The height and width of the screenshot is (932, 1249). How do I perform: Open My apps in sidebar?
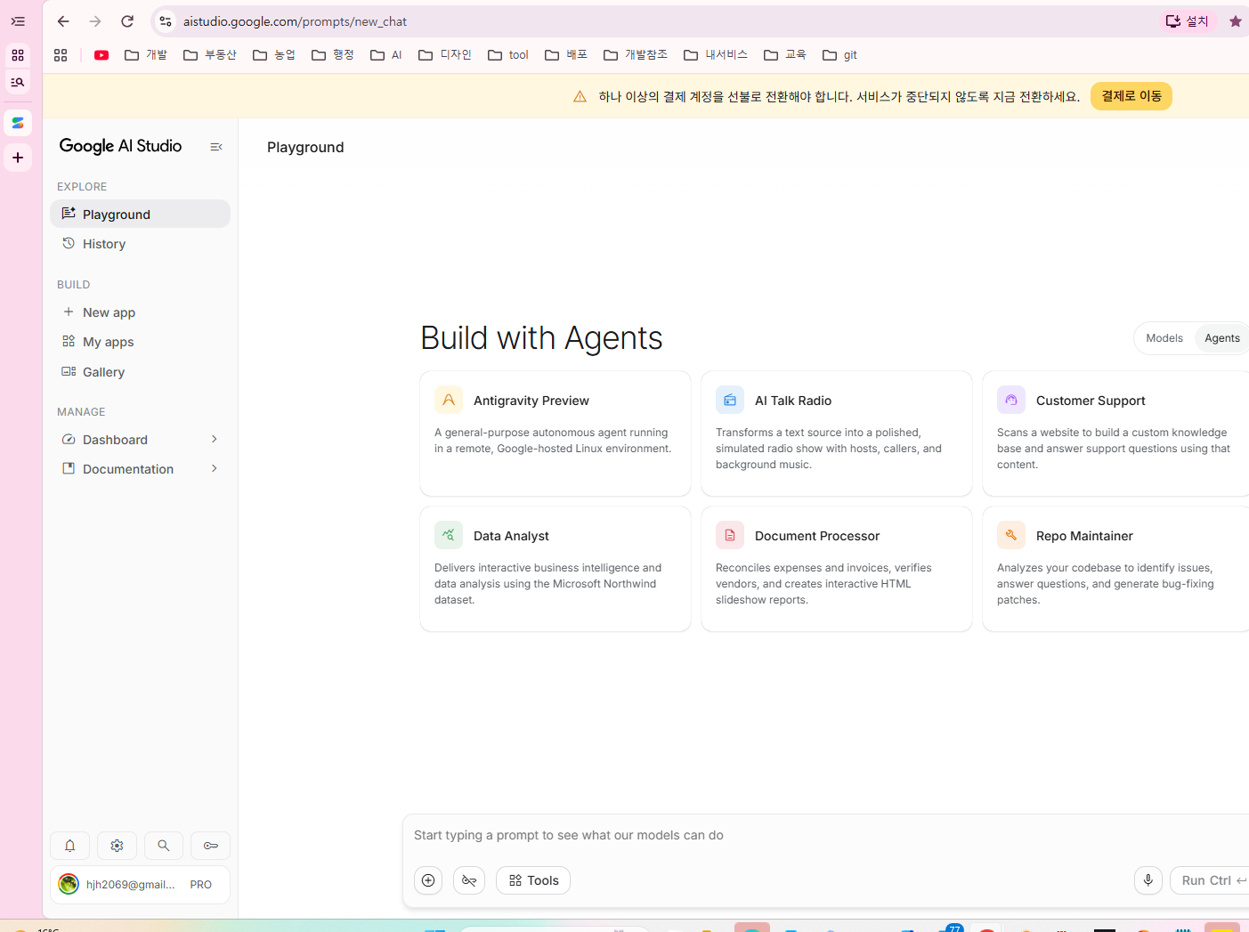pos(141,342)
